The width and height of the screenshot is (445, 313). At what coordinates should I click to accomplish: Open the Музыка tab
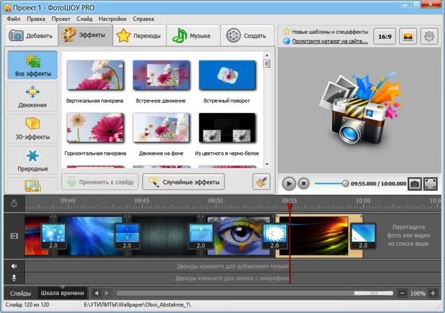[x=194, y=35]
